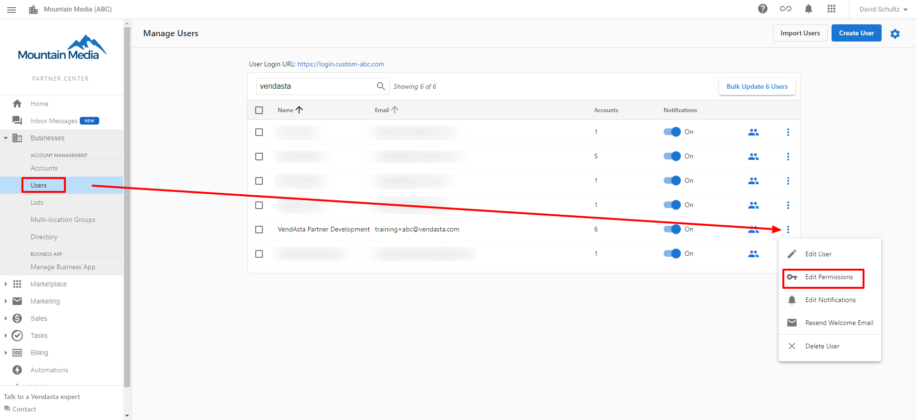Screen dimensions: 916x420
Task: Tick the select-all checkbox in table header
Action: [259, 110]
